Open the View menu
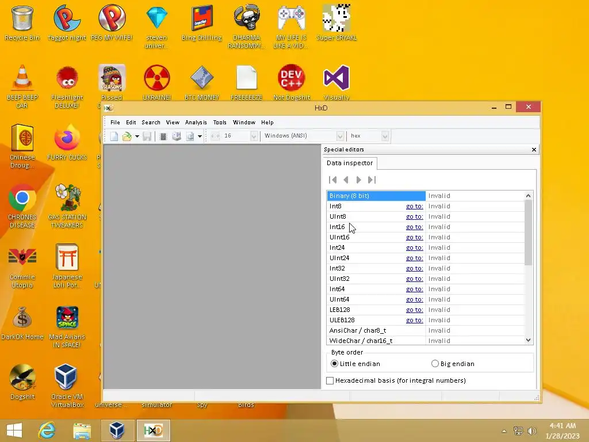The height and width of the screenshot is (442, 589). 173,123
